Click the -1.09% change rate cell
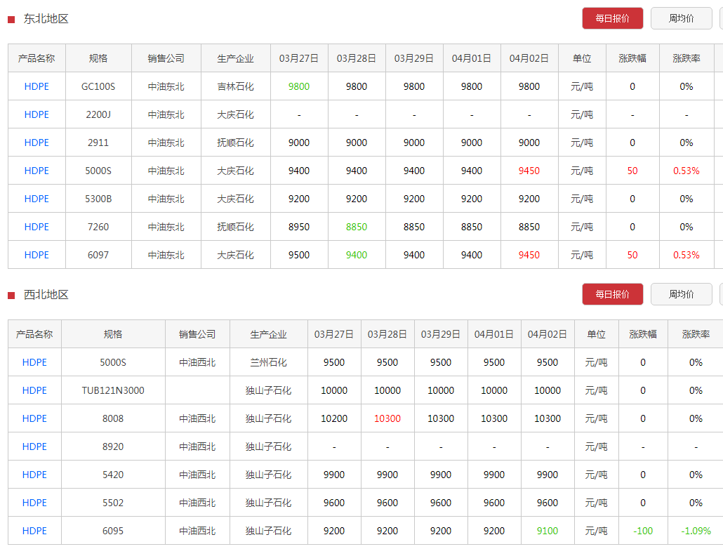The image size is (723, 549). coord(696,531)
